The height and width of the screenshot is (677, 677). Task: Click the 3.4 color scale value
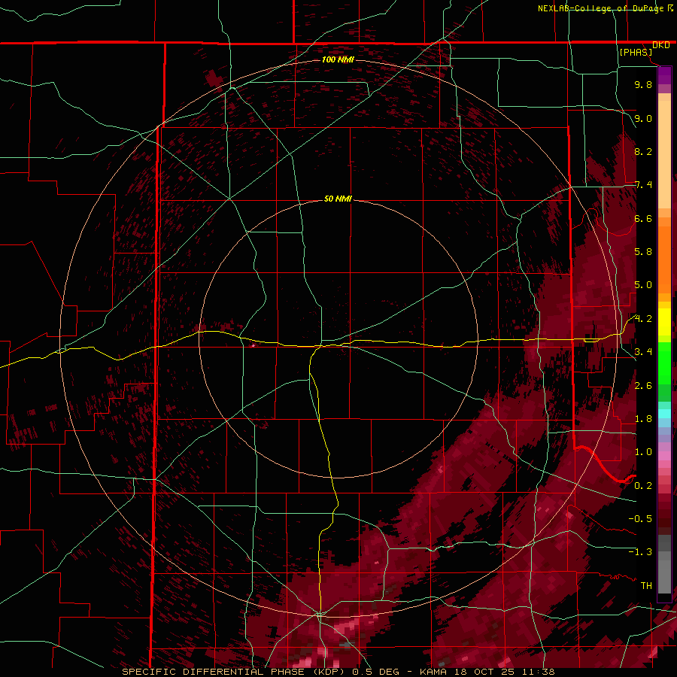point(643,352)
